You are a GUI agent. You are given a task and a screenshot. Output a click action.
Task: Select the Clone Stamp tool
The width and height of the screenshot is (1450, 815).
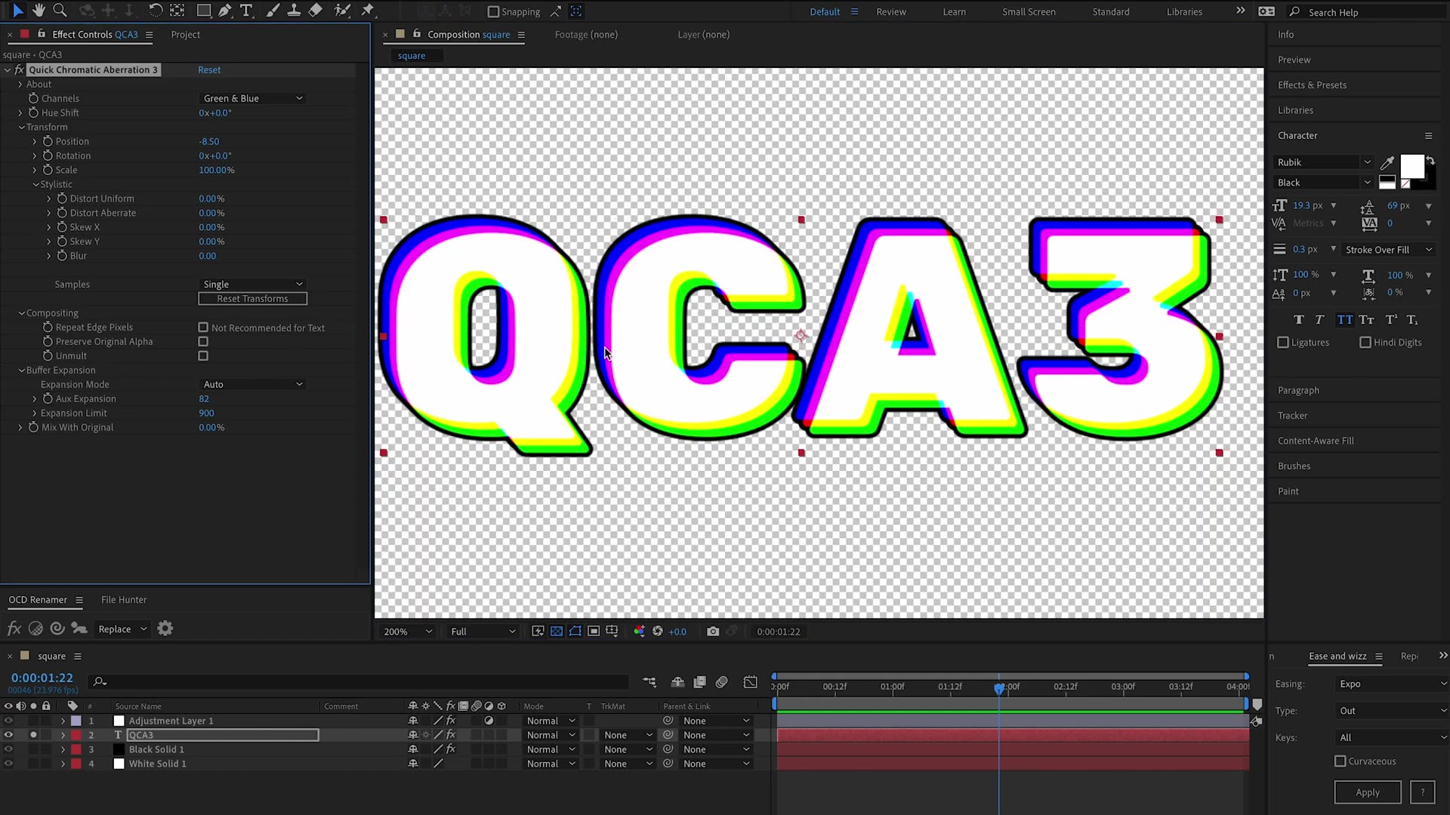[294, 11]
